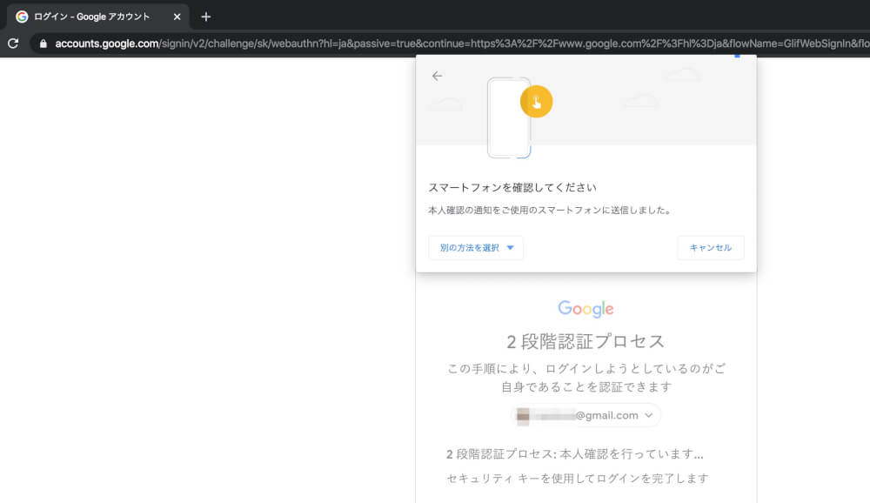Reload the page with the refresh icon
Screen dimensions: 870x503
click(13, 44)
